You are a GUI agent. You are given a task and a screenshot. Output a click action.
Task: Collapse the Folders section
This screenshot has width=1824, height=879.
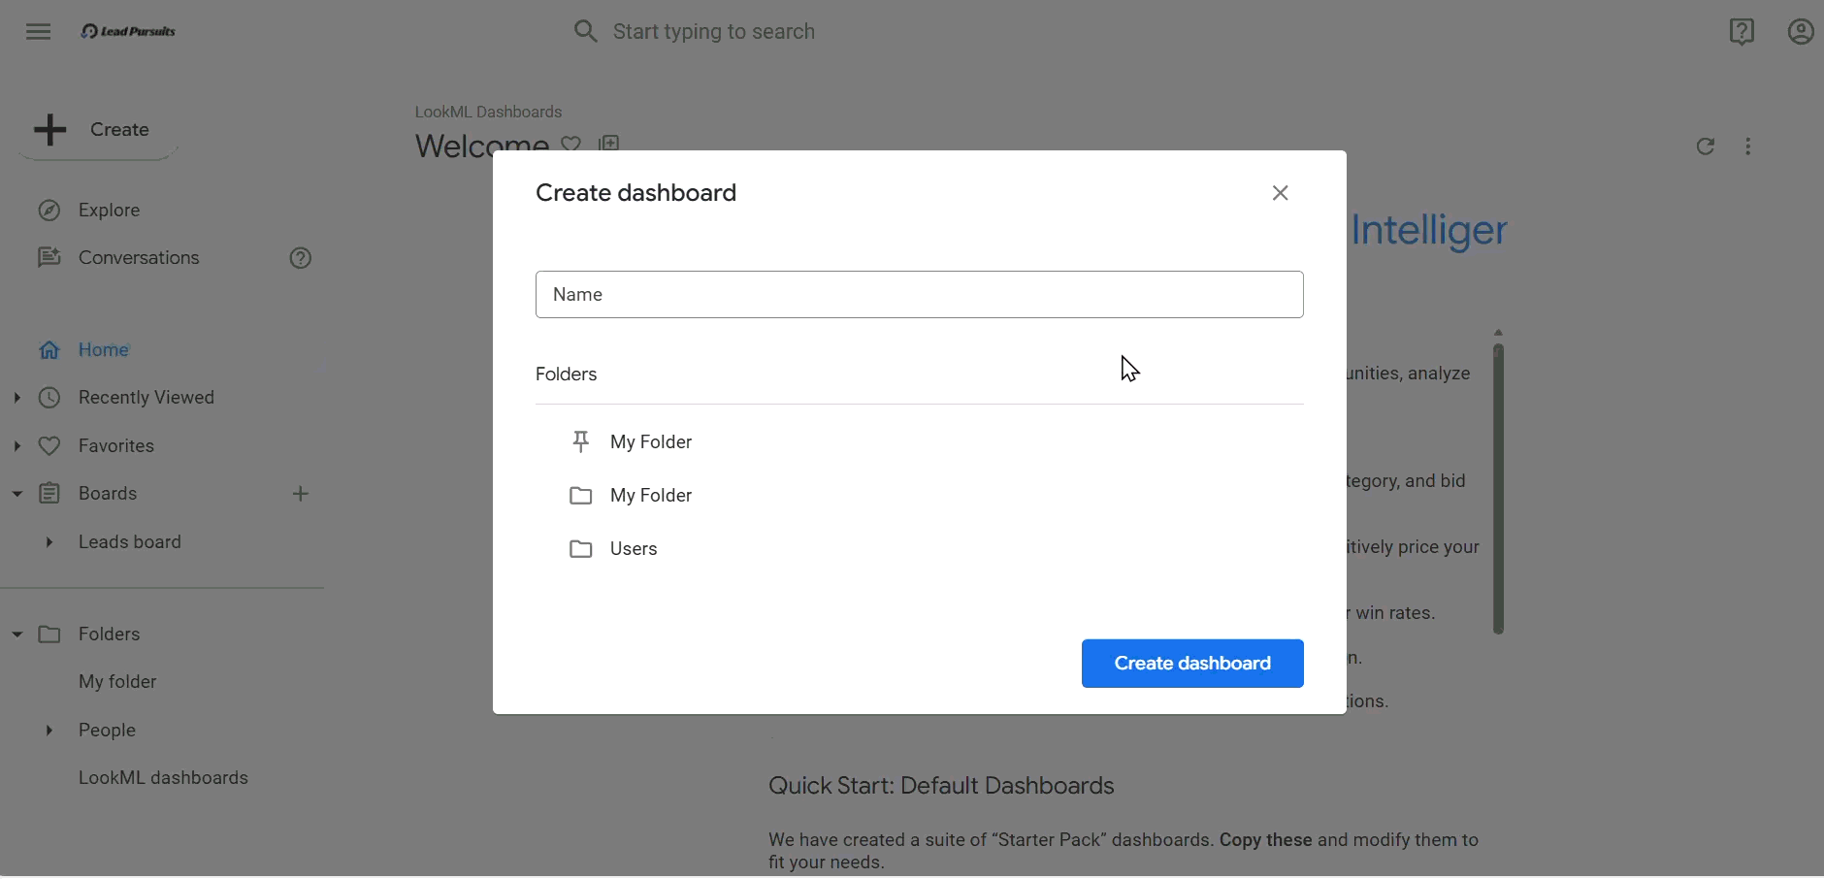click(x=17, y=635)
